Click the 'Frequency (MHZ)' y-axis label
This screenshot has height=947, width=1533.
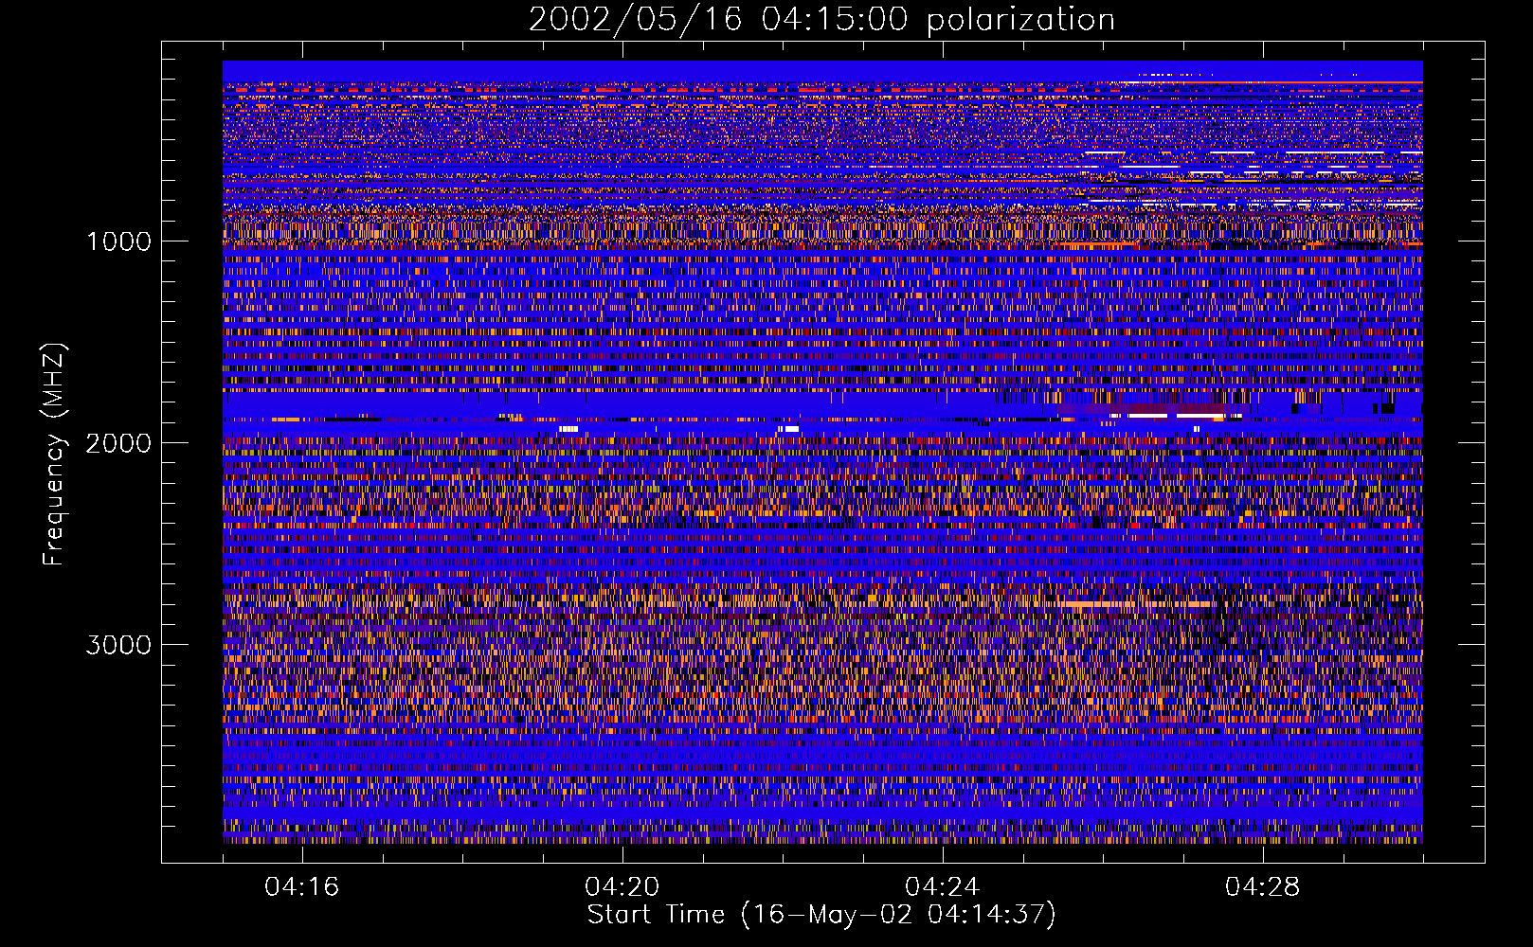point(55,455)
